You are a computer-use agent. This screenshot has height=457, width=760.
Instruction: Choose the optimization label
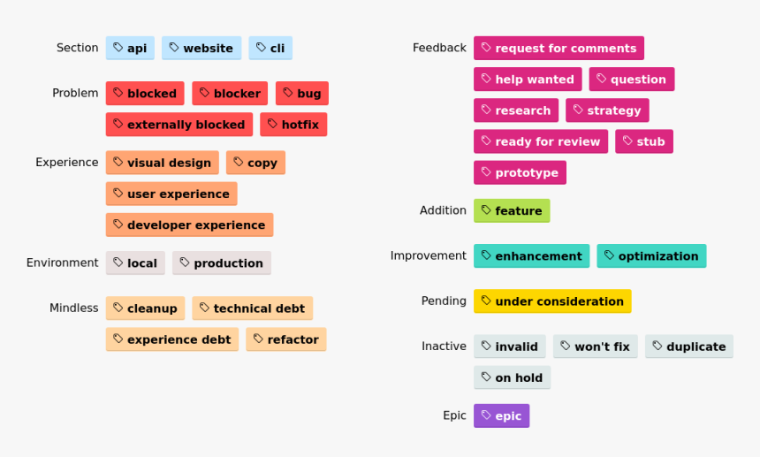(x=651, y=256)
